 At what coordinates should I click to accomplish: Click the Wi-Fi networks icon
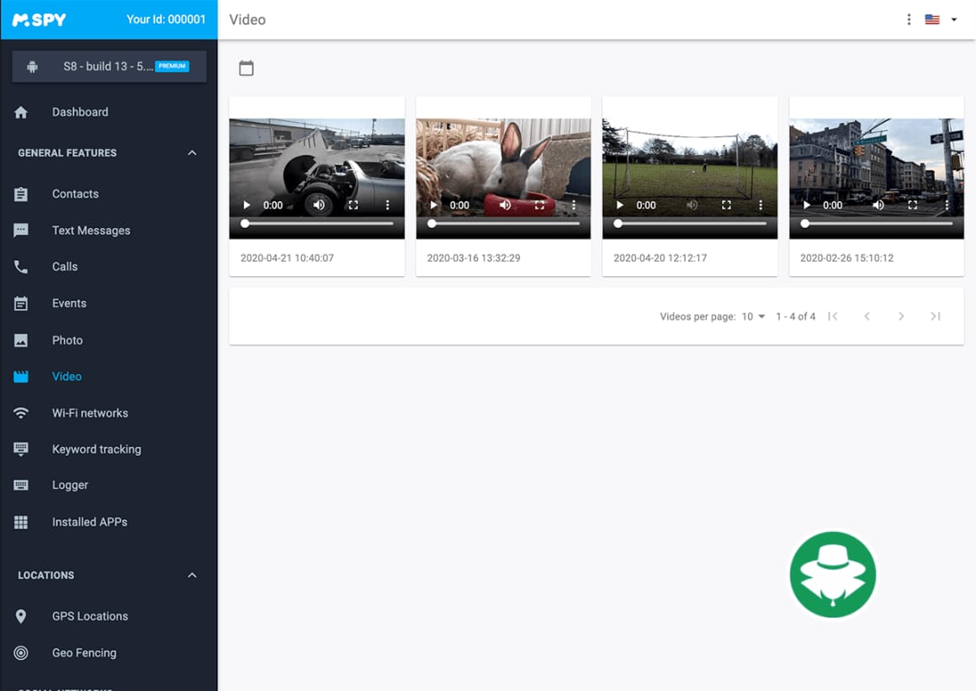20,412
